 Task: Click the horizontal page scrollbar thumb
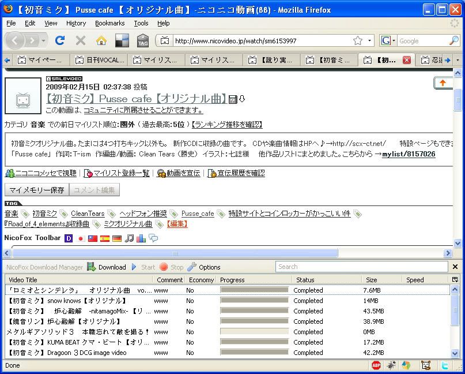pos(175,253)
